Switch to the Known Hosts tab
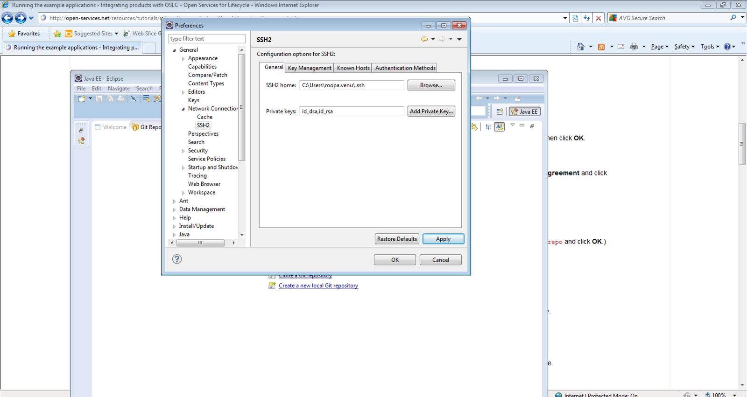This screenshot has width=747, height=397. click(353, 68)
